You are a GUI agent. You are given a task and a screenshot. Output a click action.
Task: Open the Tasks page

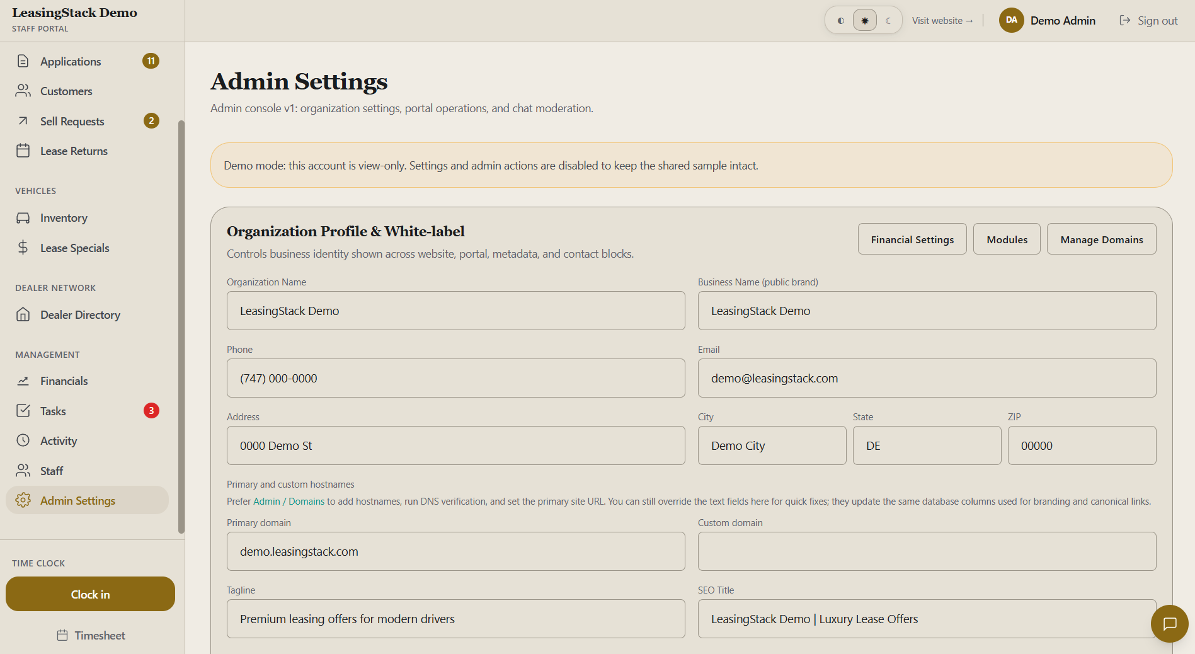pos(87,411)
